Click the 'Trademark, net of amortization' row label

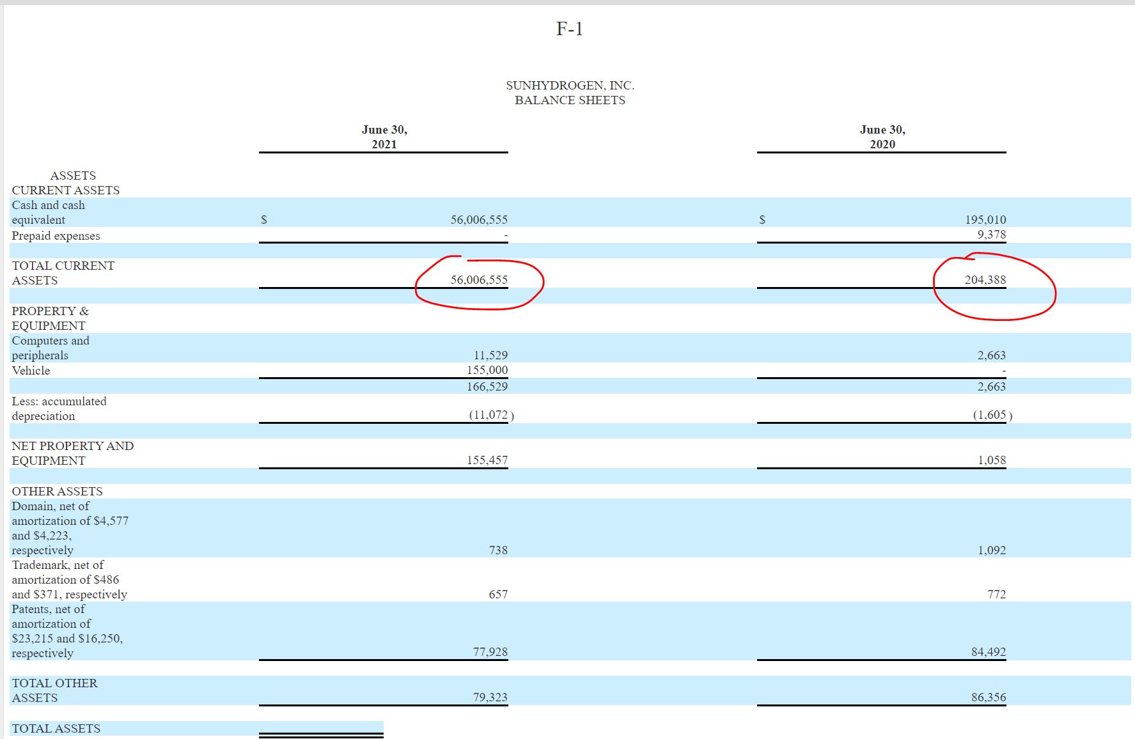tap(70, 580)
